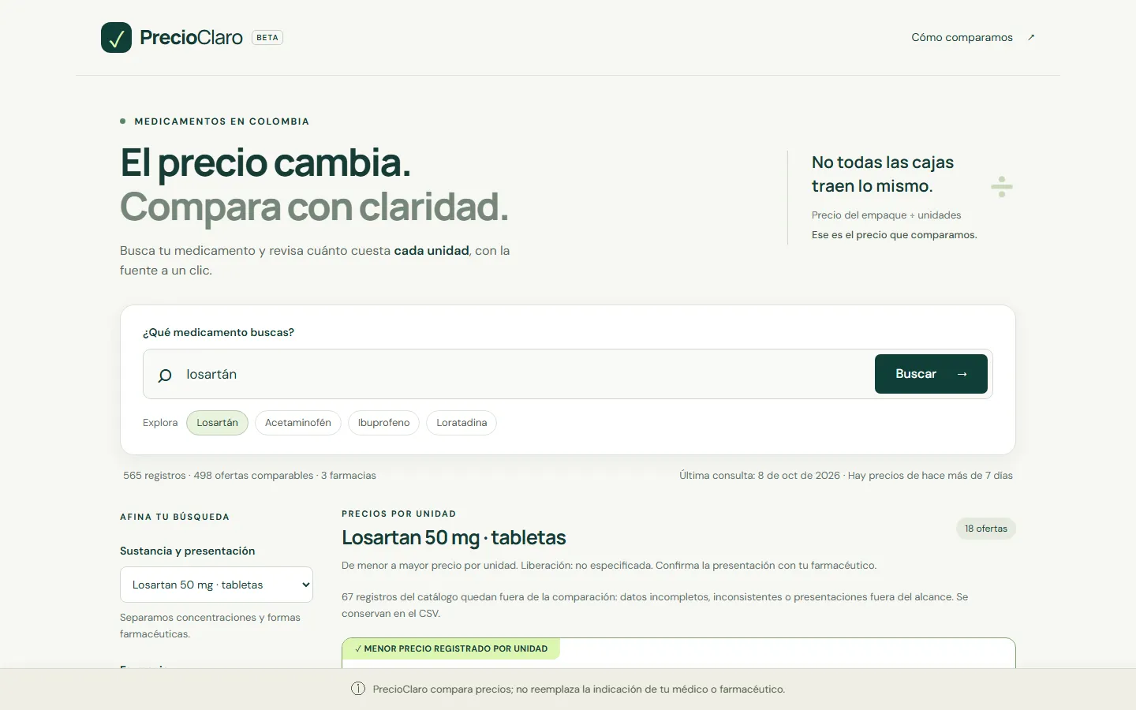Click the magnifying glass search icon
Viewport: 1136px width, 710px height.
point(164,376)
